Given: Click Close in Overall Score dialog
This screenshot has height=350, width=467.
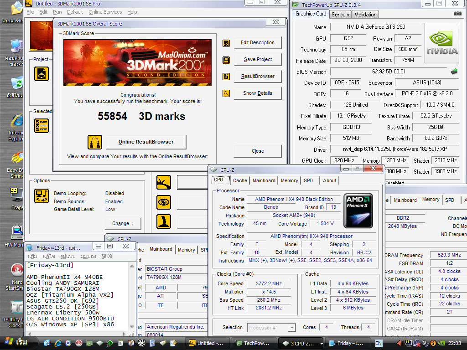Looking at the screenshot, I should pyautogui.click(x=258, y=151).
